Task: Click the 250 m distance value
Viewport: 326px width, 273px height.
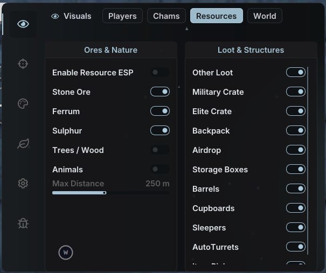Action: coord(157,184)
